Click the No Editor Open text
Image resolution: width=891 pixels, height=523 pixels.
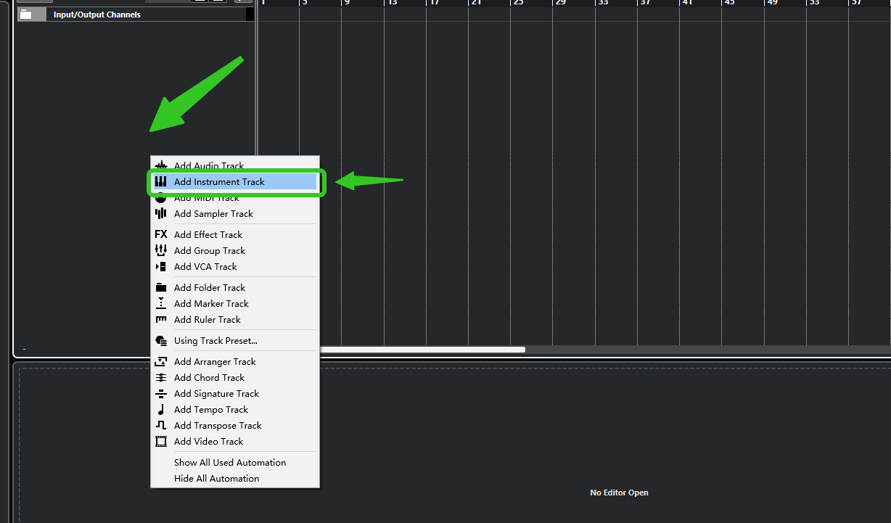click(x=619, y=493)
